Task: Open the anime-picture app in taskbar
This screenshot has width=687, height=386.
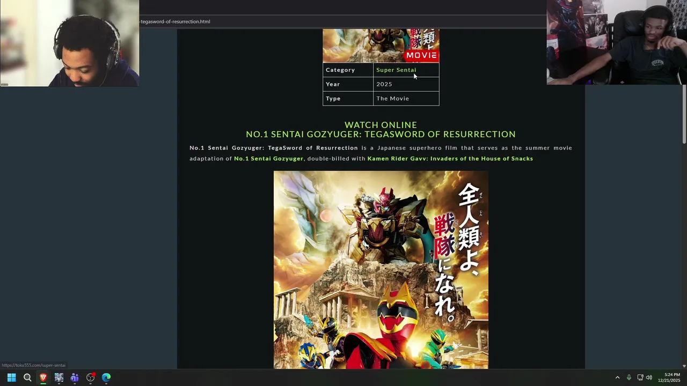Action: pyautogui.click(x=59, y=377)
